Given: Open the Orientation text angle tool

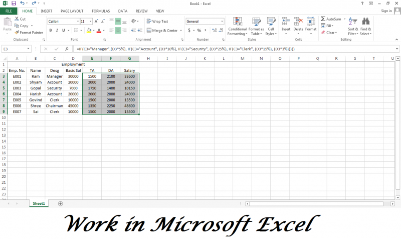Looking at the screenshot, I should 133,21.
